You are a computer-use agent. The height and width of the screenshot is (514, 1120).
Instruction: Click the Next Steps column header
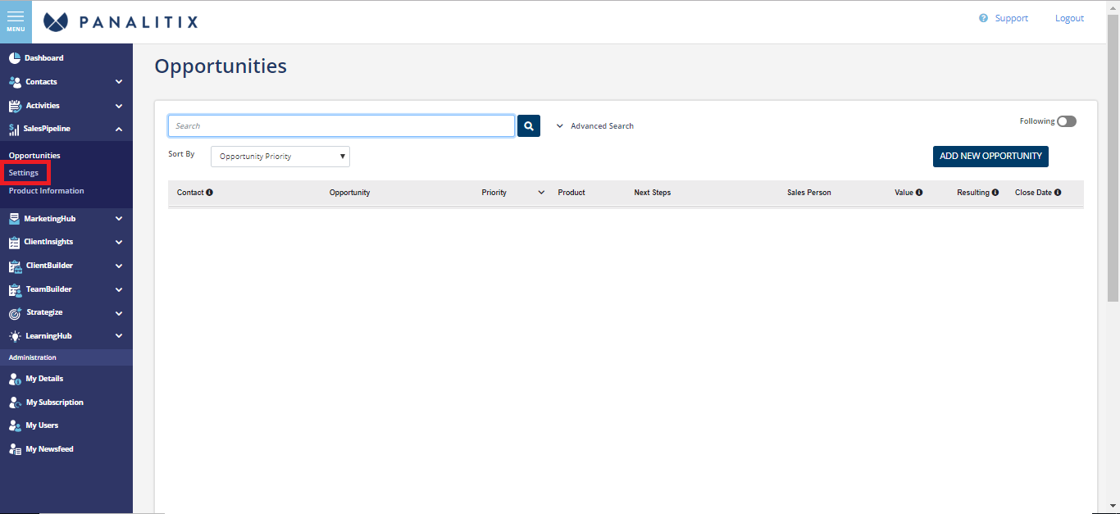pos(653,193)
